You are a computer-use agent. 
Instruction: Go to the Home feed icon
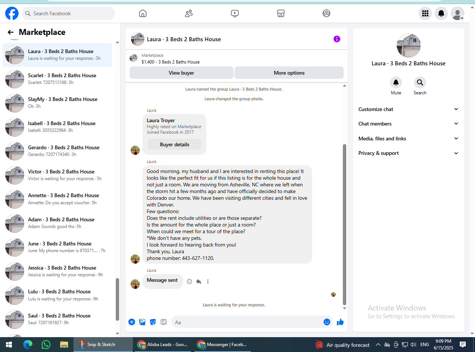click(x=143, y=13)
